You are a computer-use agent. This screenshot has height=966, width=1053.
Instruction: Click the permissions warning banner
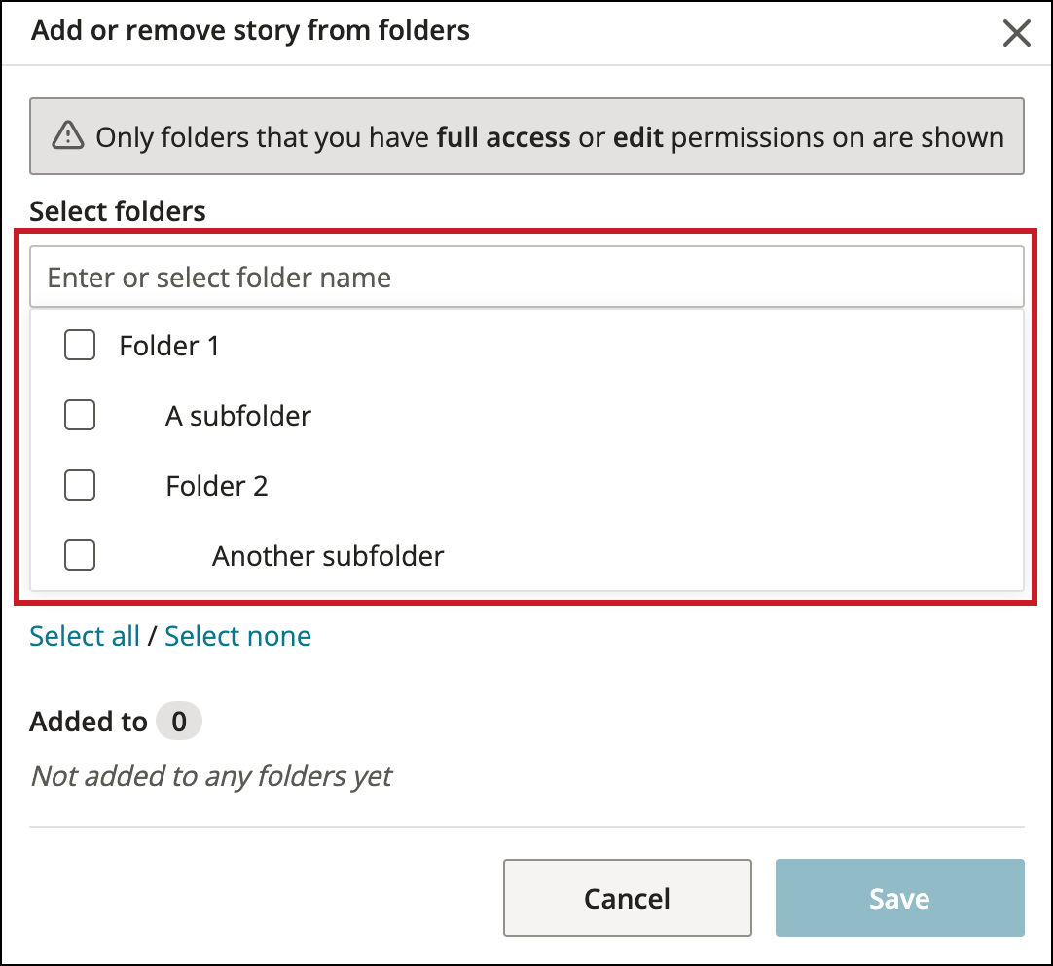[x=526, y=136]
